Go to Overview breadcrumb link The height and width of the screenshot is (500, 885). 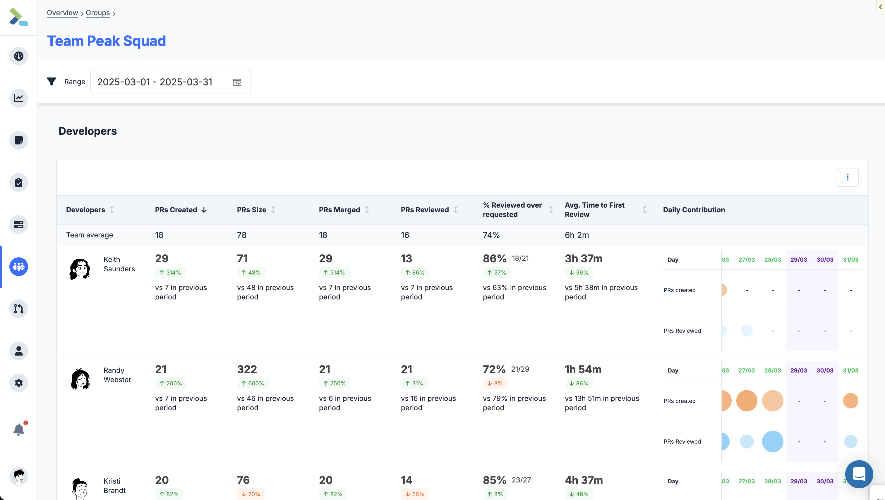click(62, 13)
